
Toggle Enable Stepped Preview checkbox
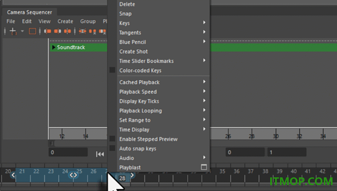(112, 139)
